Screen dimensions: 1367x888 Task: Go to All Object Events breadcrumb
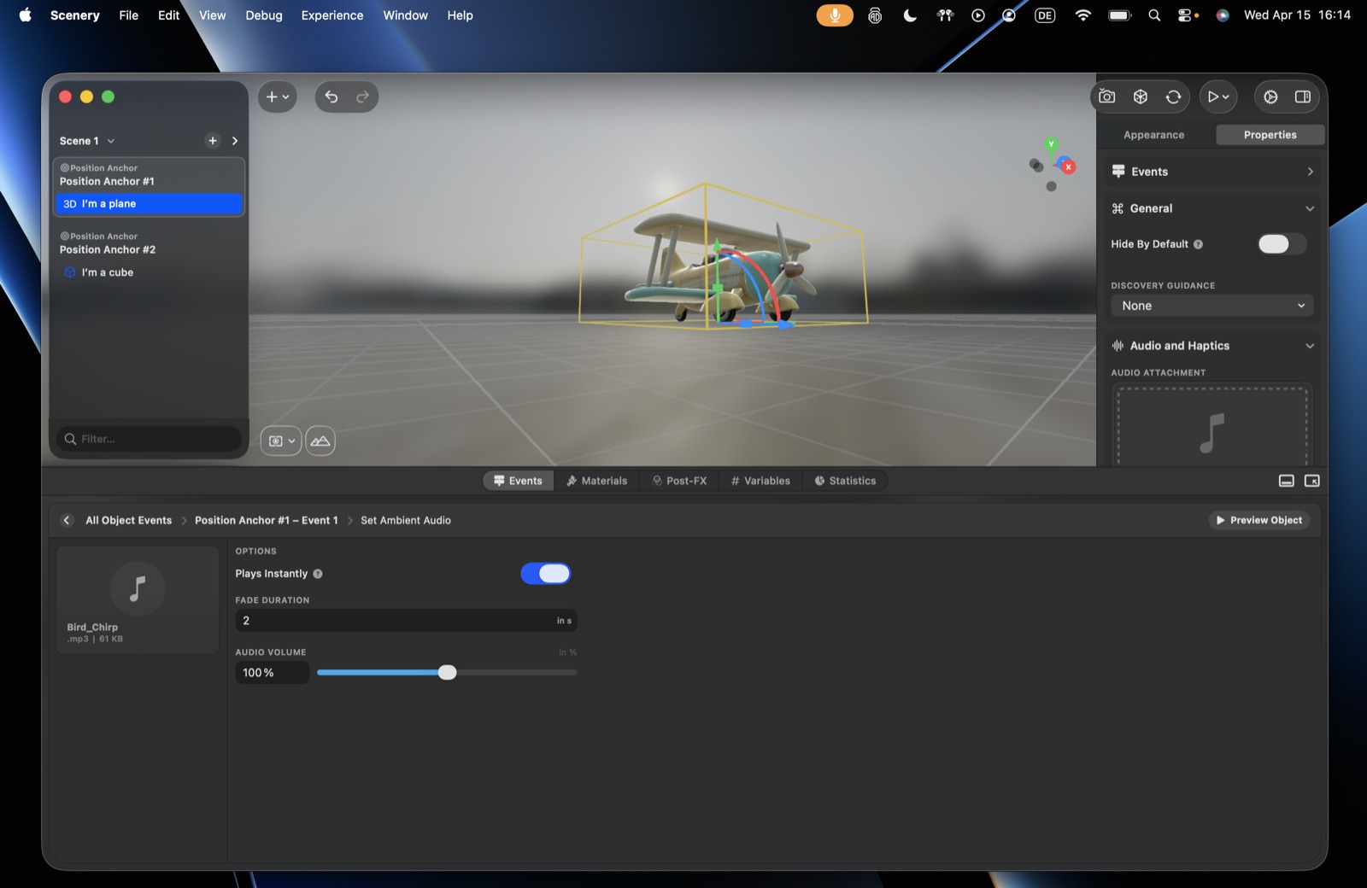click(128, 520)
